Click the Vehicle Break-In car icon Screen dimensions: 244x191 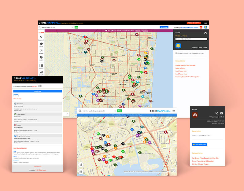(195, 115)
